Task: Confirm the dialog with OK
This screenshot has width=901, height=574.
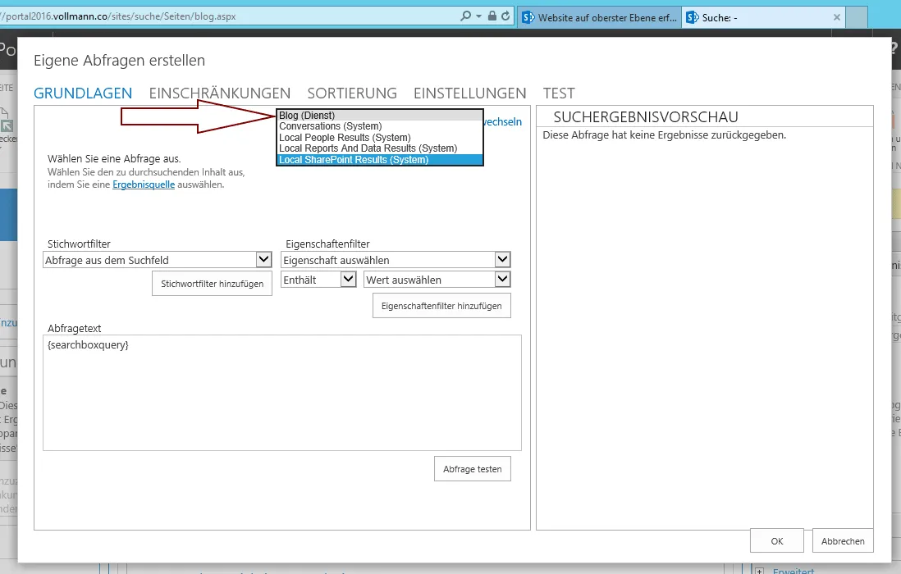Action: 777,540
